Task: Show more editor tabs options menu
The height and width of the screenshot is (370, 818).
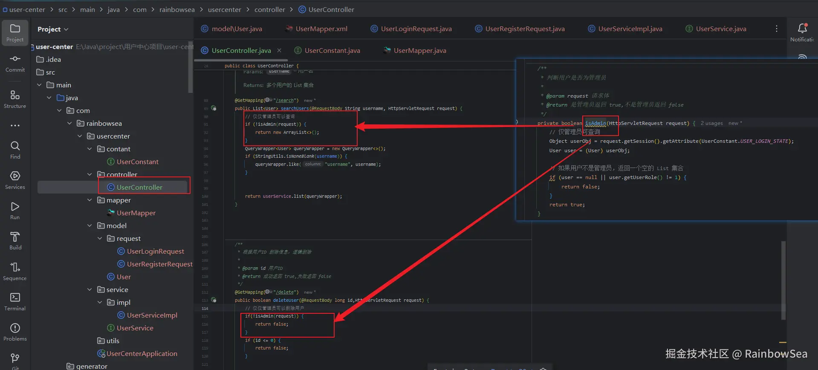Action: (776, 29)
